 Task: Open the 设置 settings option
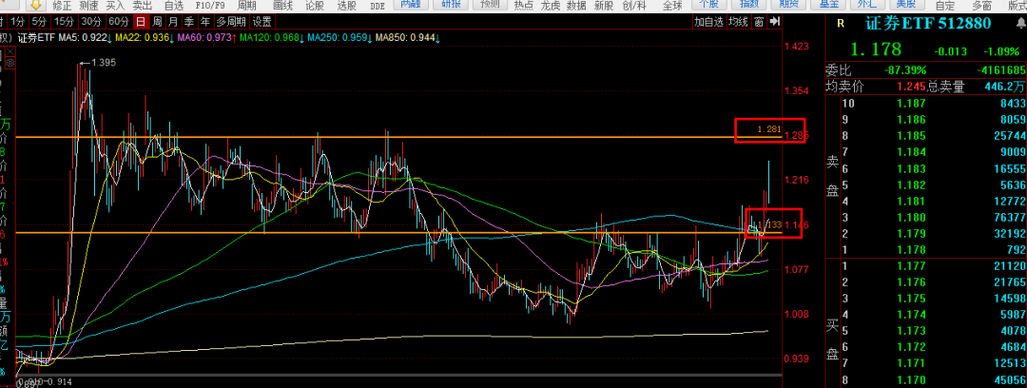click(x=262, y=21)
